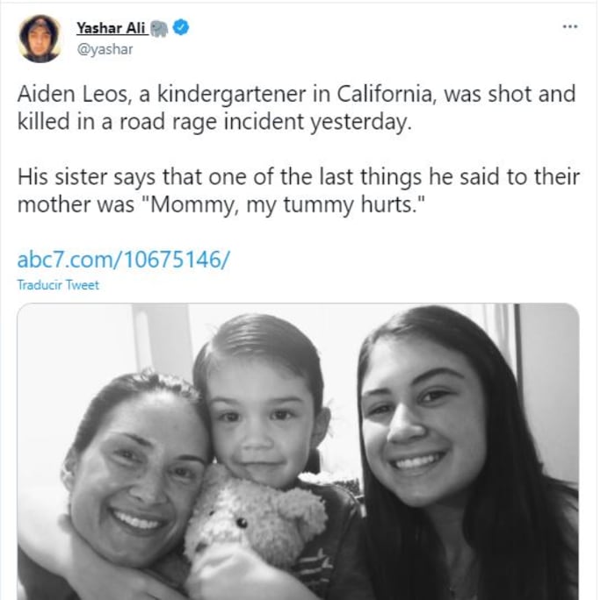Follow the abc7.com/10675146/ link
The image size is (615, 600).
124,260
